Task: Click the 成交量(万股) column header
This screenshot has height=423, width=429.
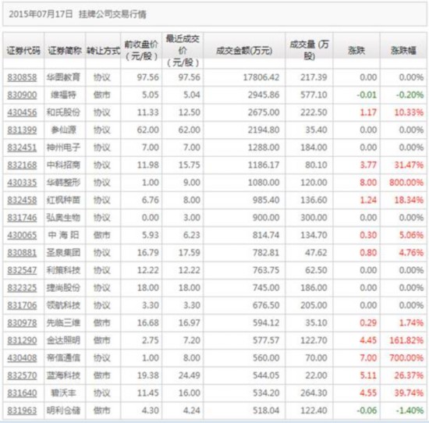Action: pyautogui.click(x=310, y=50)
